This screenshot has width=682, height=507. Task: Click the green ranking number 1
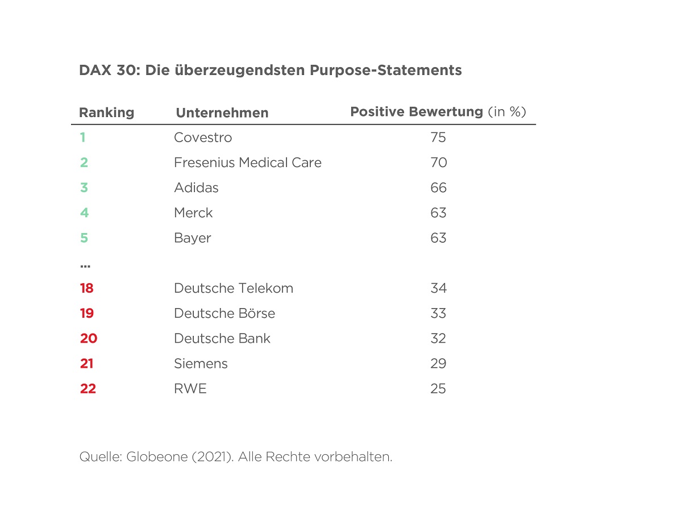[x=82, y=138]
